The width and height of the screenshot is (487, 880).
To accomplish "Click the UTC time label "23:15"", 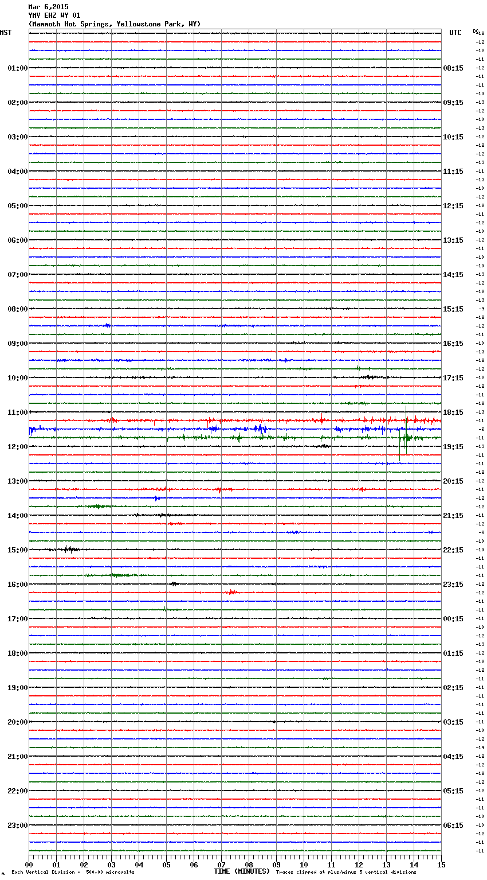I will 453,585.
